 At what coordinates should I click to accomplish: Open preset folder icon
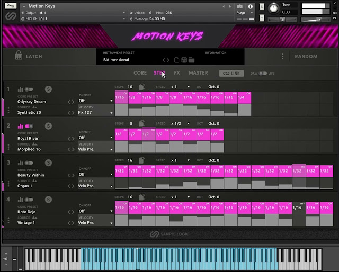pyautogui.click(x=192, y=60)
